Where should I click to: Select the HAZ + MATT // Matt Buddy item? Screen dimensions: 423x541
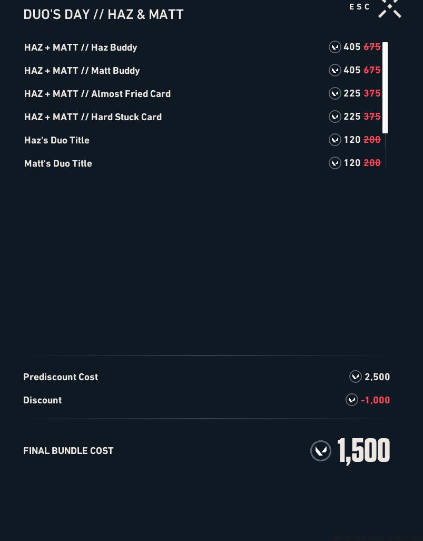[x=82, y=71]
